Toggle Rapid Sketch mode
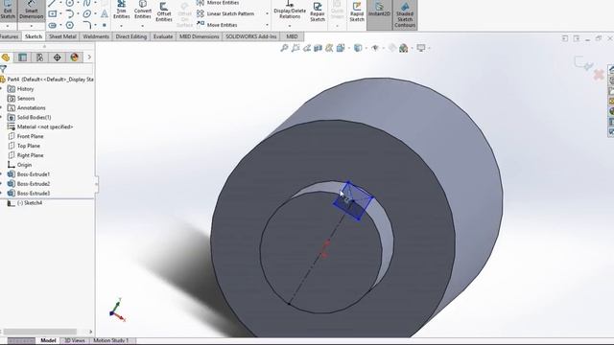614x345 pixels. (357, 11)
